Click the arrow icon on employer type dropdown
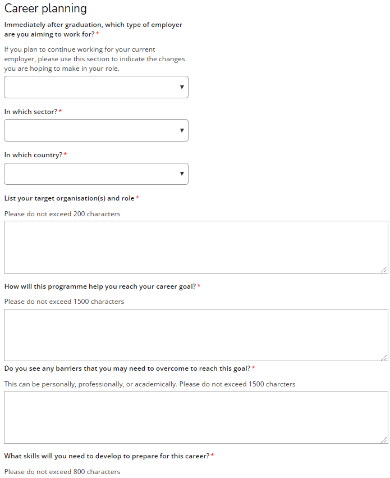390x478 pixels. tap(182, 87)
